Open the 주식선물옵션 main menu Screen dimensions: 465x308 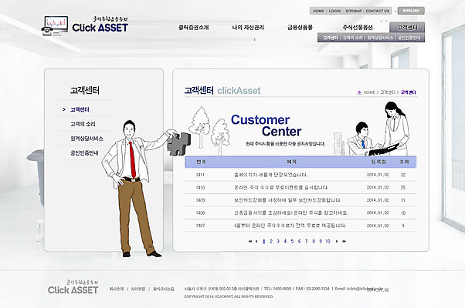pyautogui.click(x=358, y=28)
